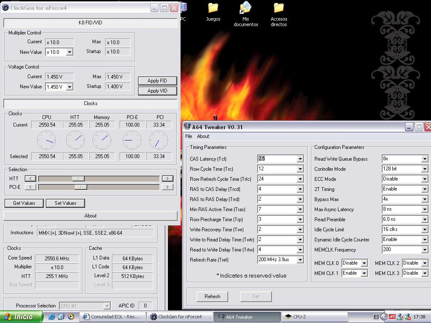Click the PCI-E slider left arrow

(x=30, y=187)
